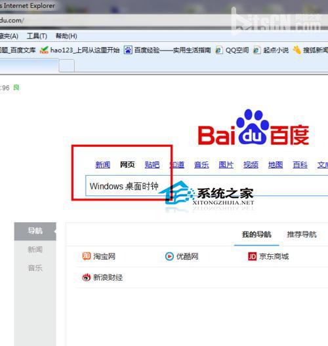Open the 收藏夹(A) menu

pos(9,36)
